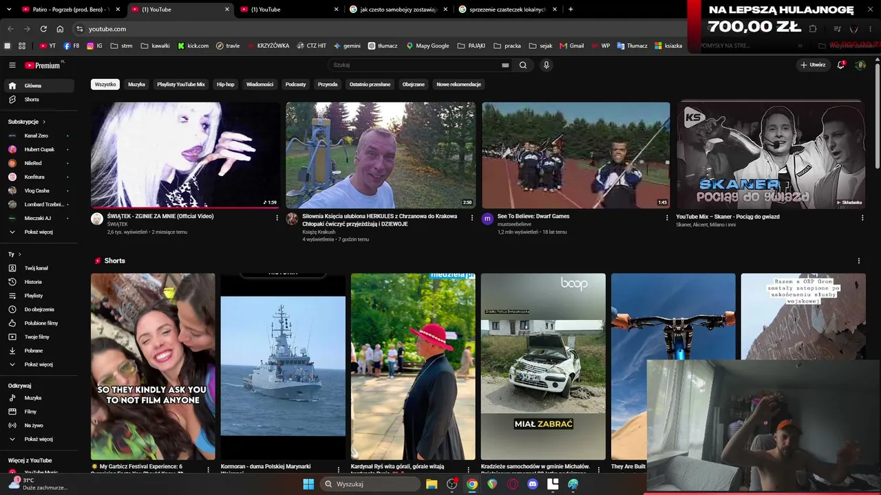Open the Główna home sidebar button

point(39,86)
